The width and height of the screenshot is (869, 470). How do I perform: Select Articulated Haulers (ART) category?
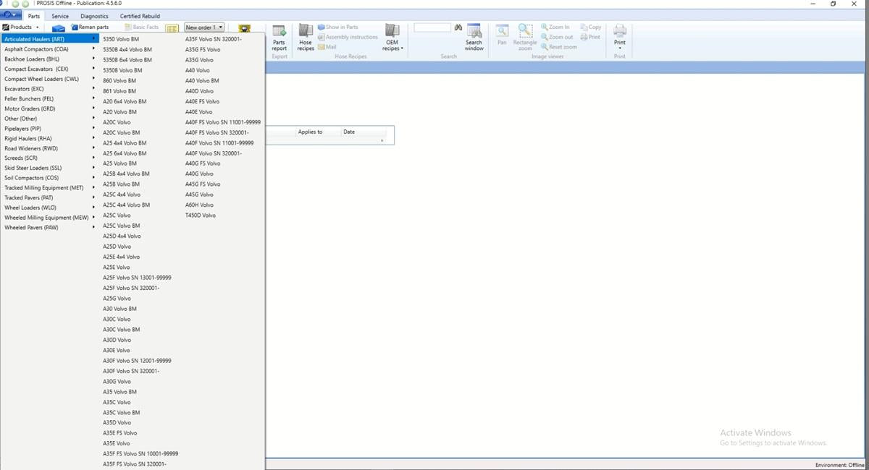(49, 39)
